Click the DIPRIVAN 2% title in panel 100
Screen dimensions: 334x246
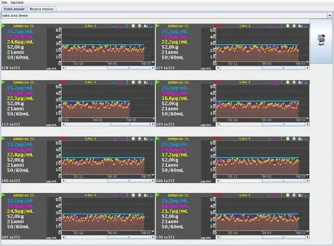click(23, 139)
